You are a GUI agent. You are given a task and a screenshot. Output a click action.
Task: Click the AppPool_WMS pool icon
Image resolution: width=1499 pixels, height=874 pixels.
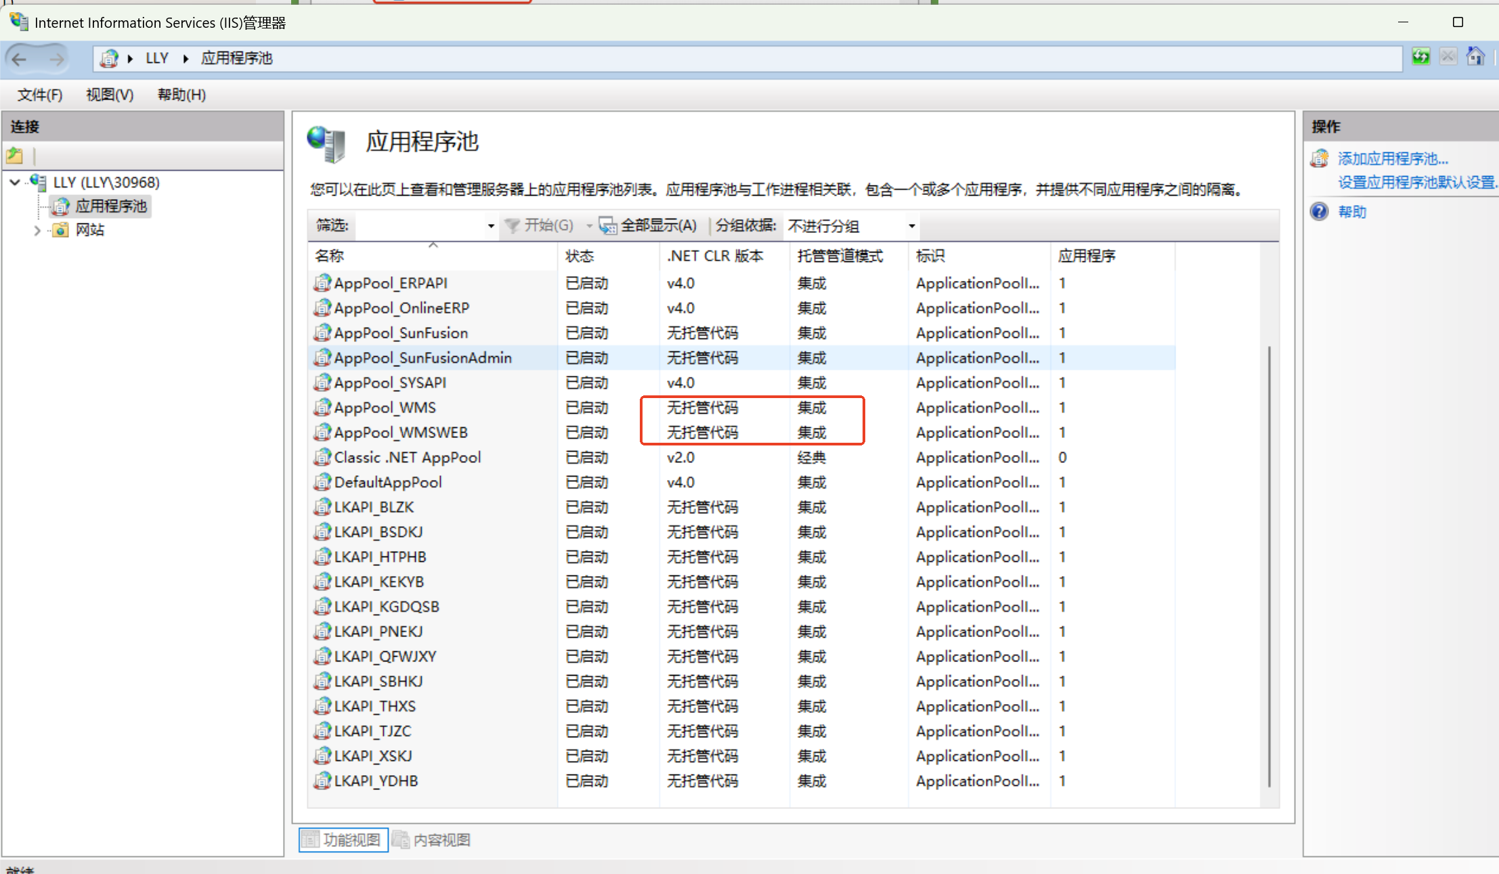pyautogui.click(x=322, y=407)
